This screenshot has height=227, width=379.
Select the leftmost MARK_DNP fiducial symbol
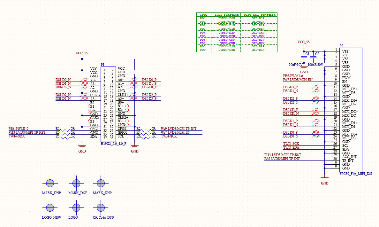(50, 183)
